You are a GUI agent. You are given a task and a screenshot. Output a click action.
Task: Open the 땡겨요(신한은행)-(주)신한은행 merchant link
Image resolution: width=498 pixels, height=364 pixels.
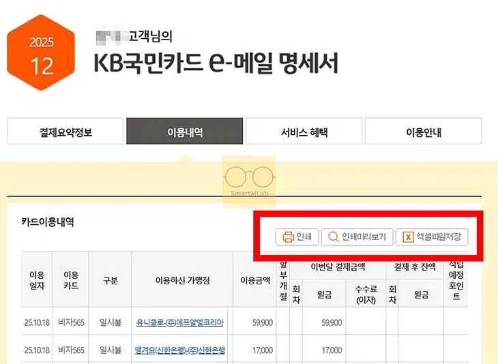[x=180, y=350]
